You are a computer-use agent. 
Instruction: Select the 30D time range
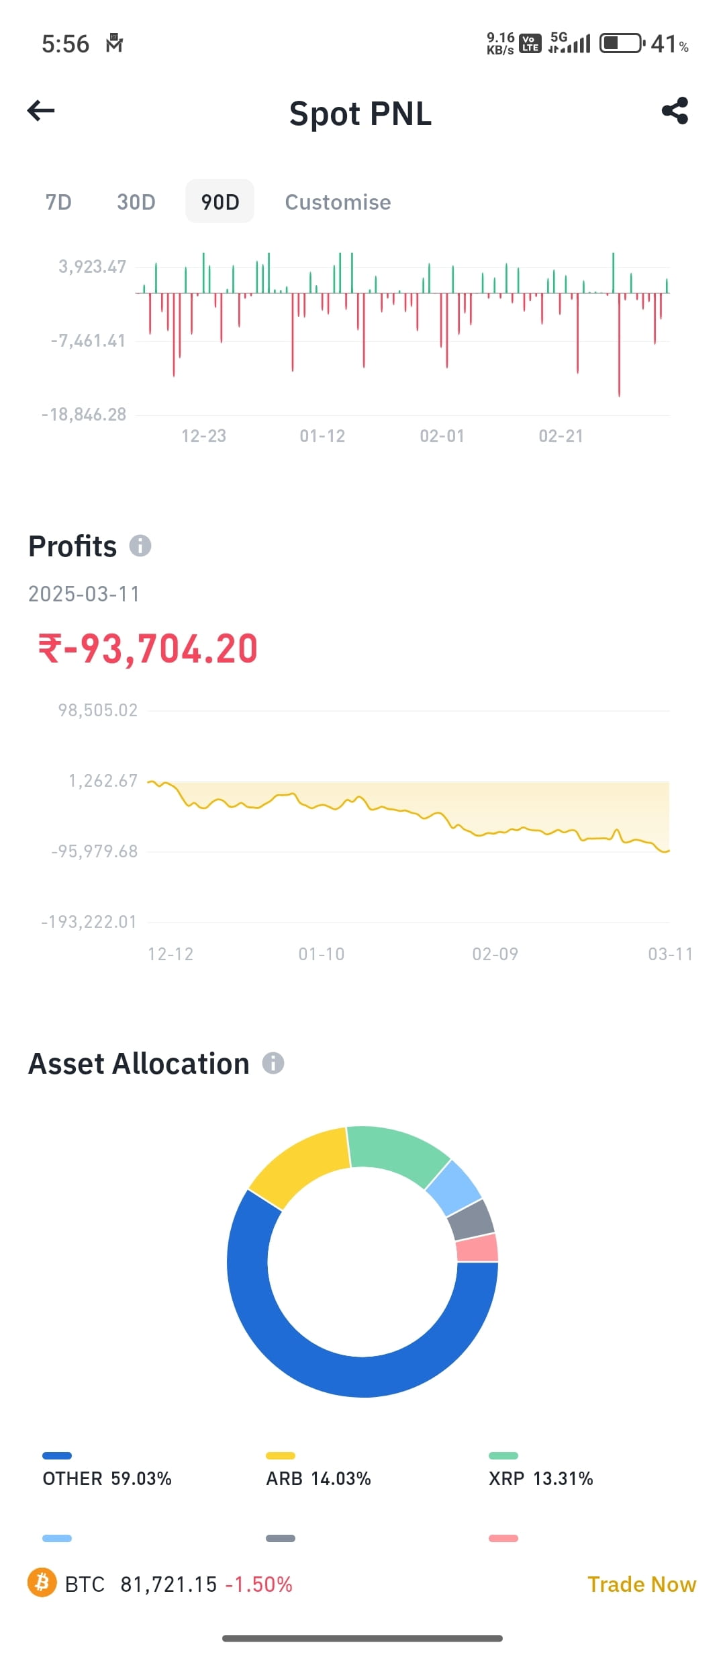point(136,202)
